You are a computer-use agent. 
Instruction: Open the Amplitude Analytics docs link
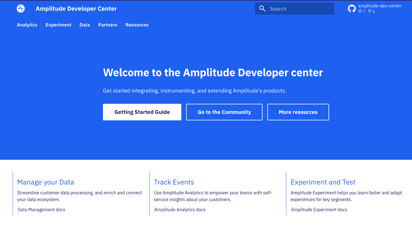pos(180,210)
